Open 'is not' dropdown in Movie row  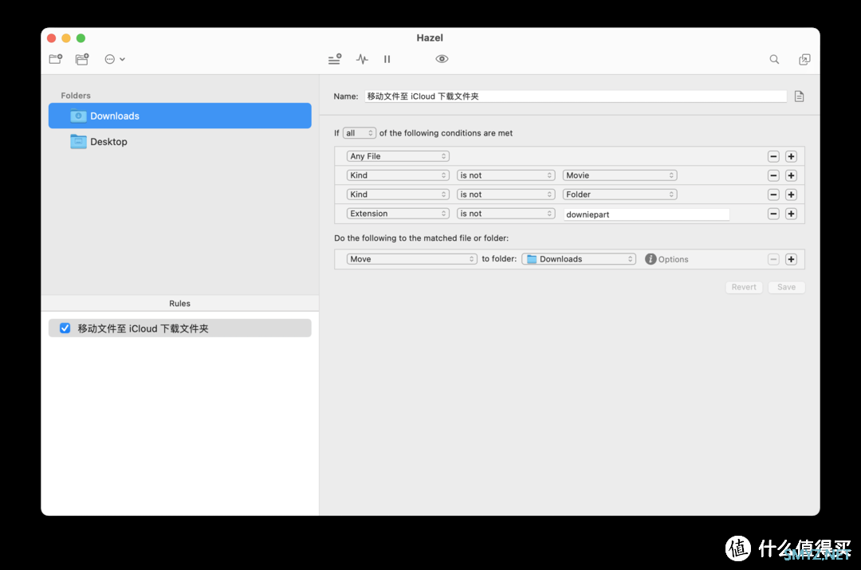click(505, 175)
